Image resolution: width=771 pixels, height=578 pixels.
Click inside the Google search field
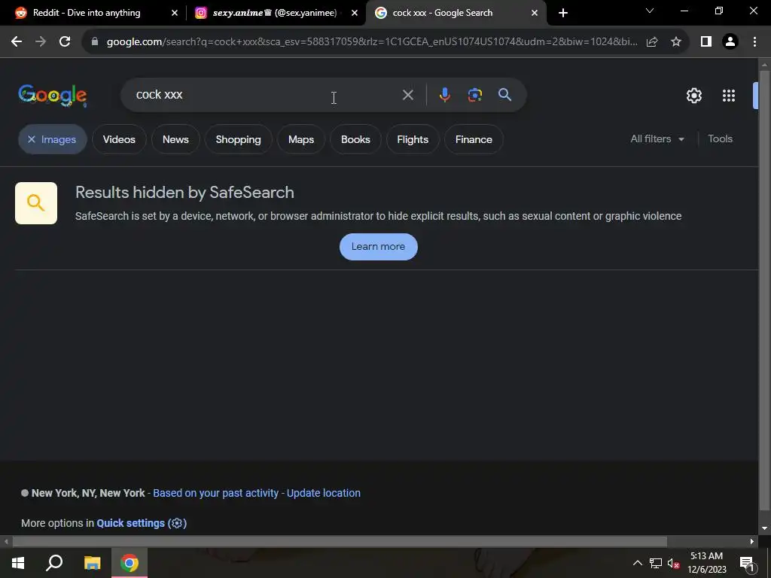266,95
